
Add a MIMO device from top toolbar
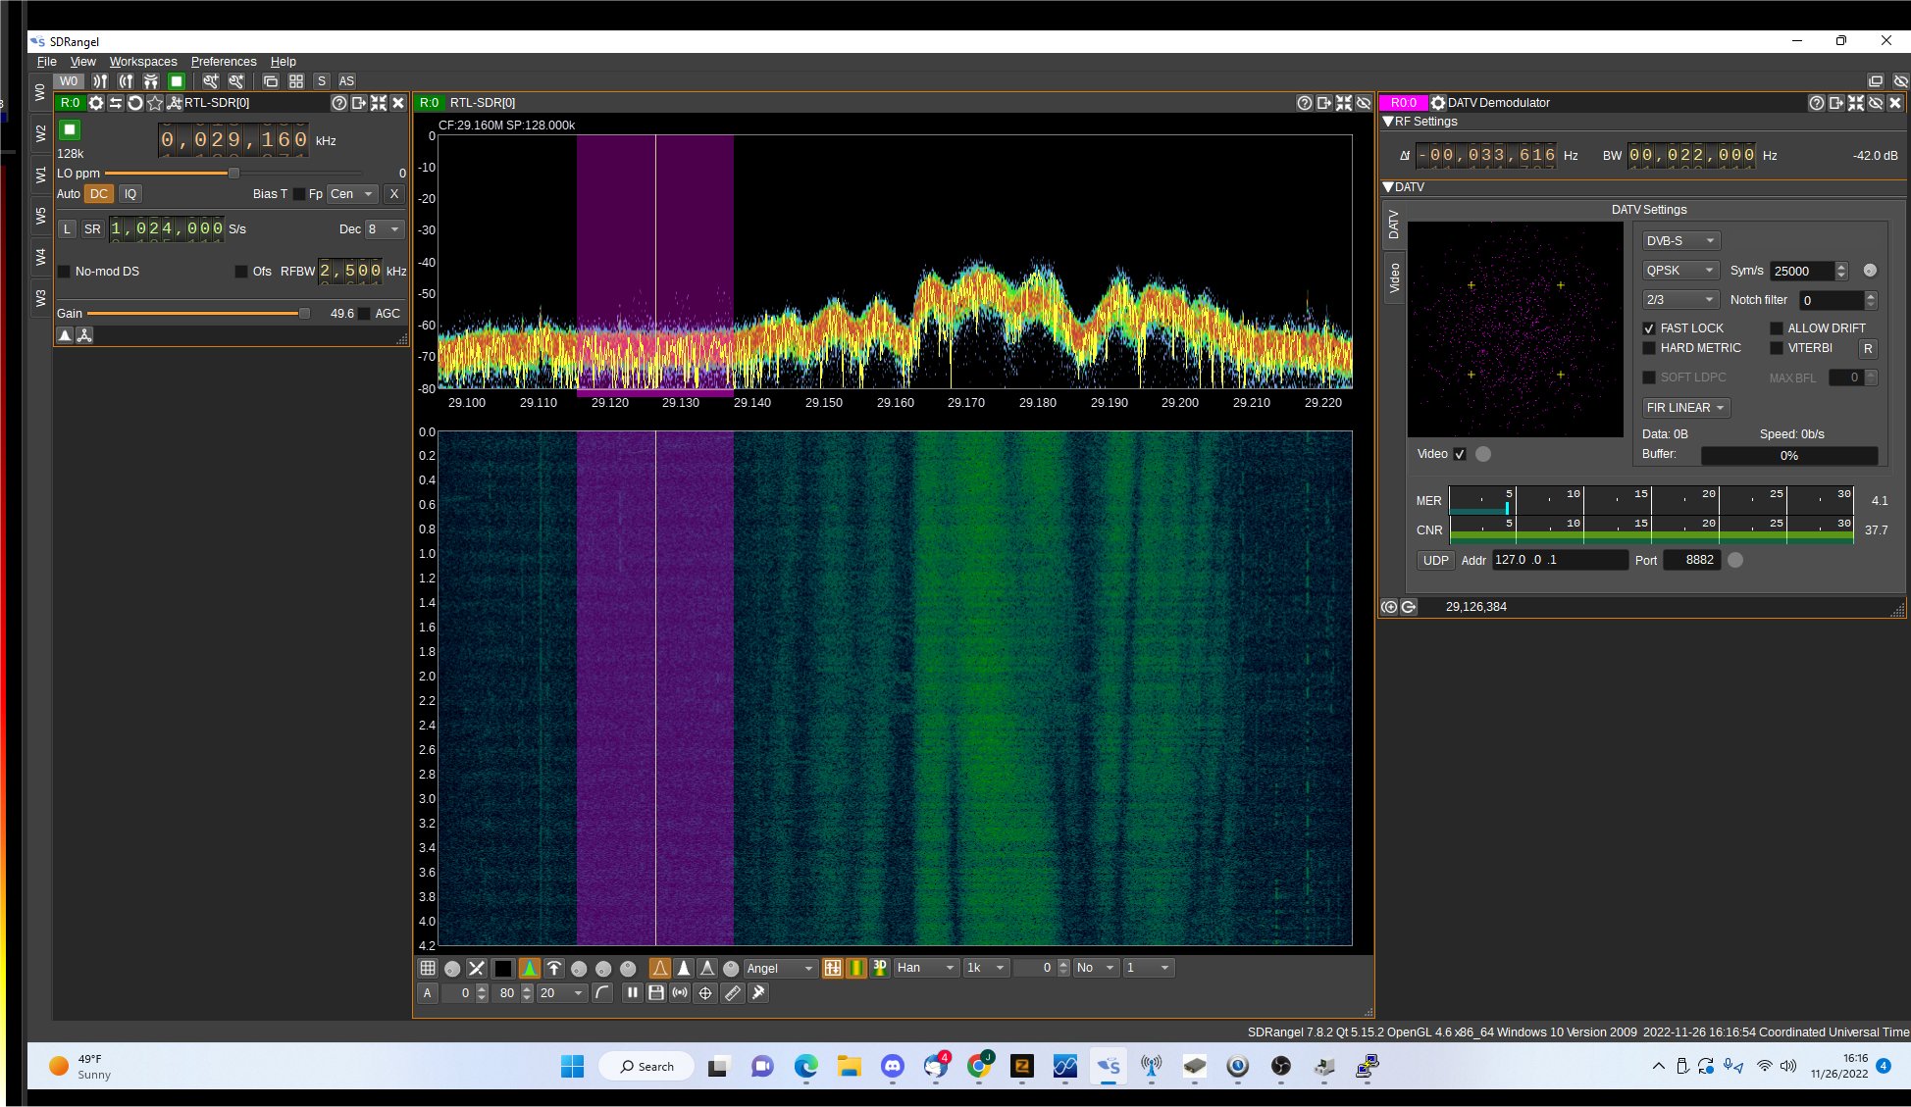pos(151,81)
